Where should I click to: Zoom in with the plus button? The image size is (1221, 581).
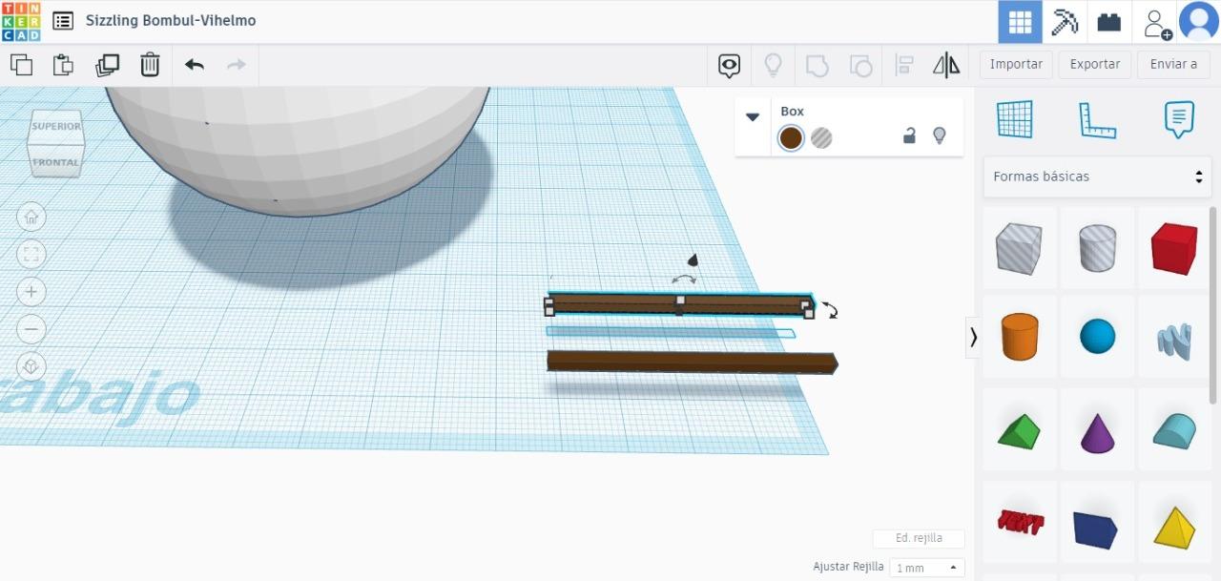coord(31,292)
